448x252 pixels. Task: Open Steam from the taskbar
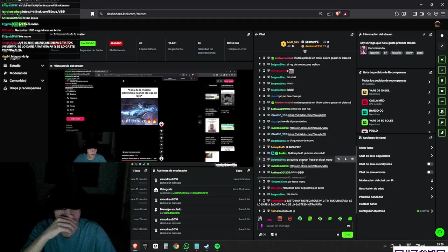[207, 246]
